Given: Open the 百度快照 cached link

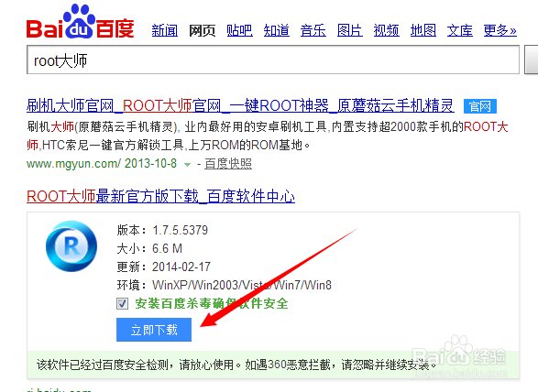Looking at the screenshot, I should pos(228,164).
